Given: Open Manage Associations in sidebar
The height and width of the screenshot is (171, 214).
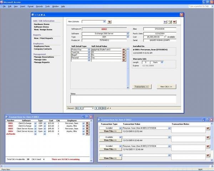Looking at the screenshot, I should pyautogui.click(x=44, y=57).
